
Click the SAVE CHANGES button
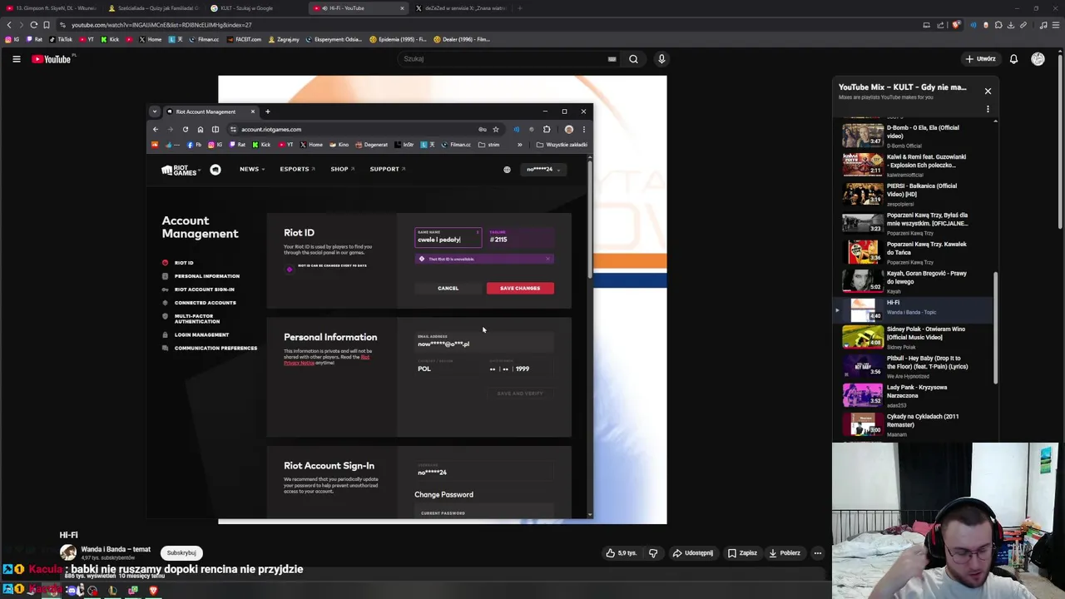[520, 288]
